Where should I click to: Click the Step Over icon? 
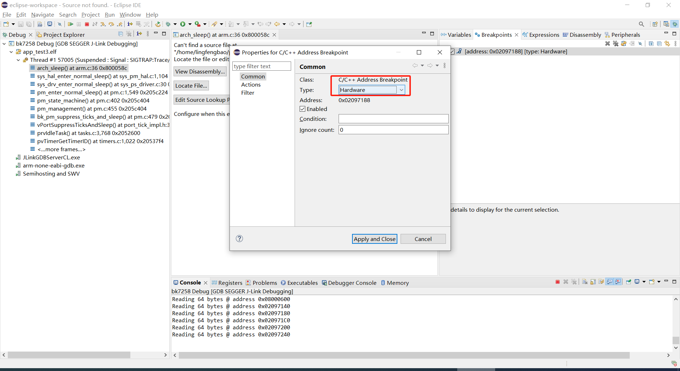coord(111,24)
